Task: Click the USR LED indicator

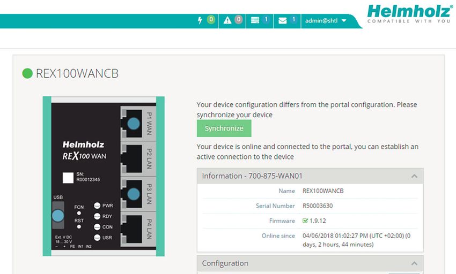Action: tap(97, 238)
